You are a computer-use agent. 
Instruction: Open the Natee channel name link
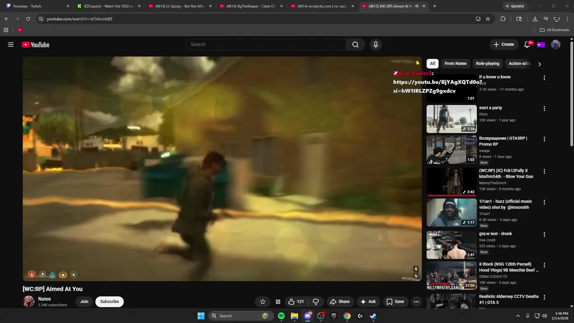coord(44,299)
